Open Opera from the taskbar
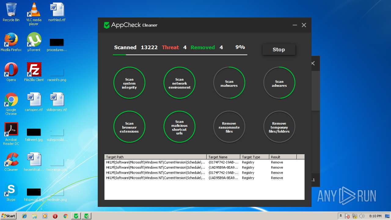Image resolution: width=391 pixels, height=220 pixels. pos(55,216)
